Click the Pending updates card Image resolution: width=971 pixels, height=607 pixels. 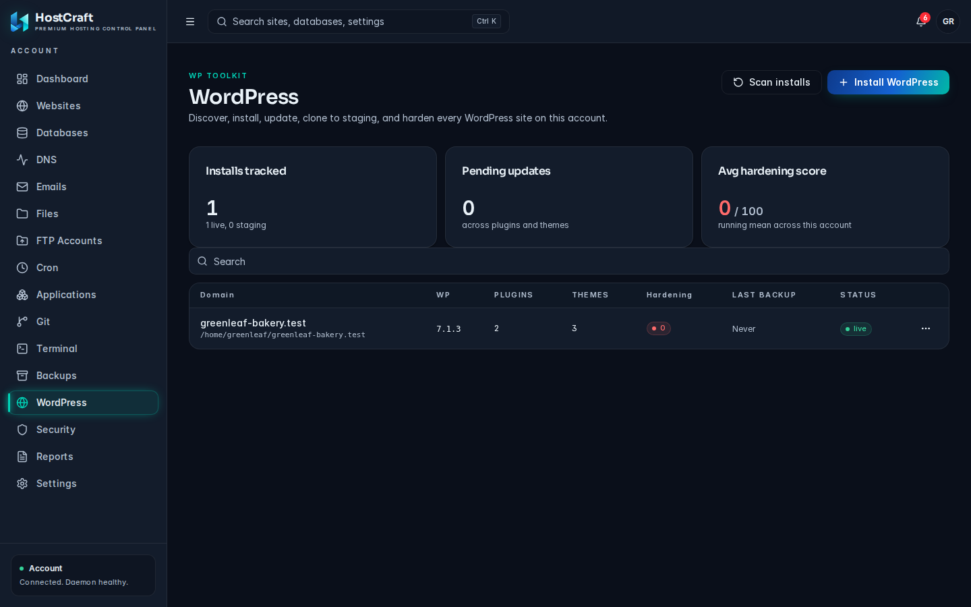(x=569, y=197)
